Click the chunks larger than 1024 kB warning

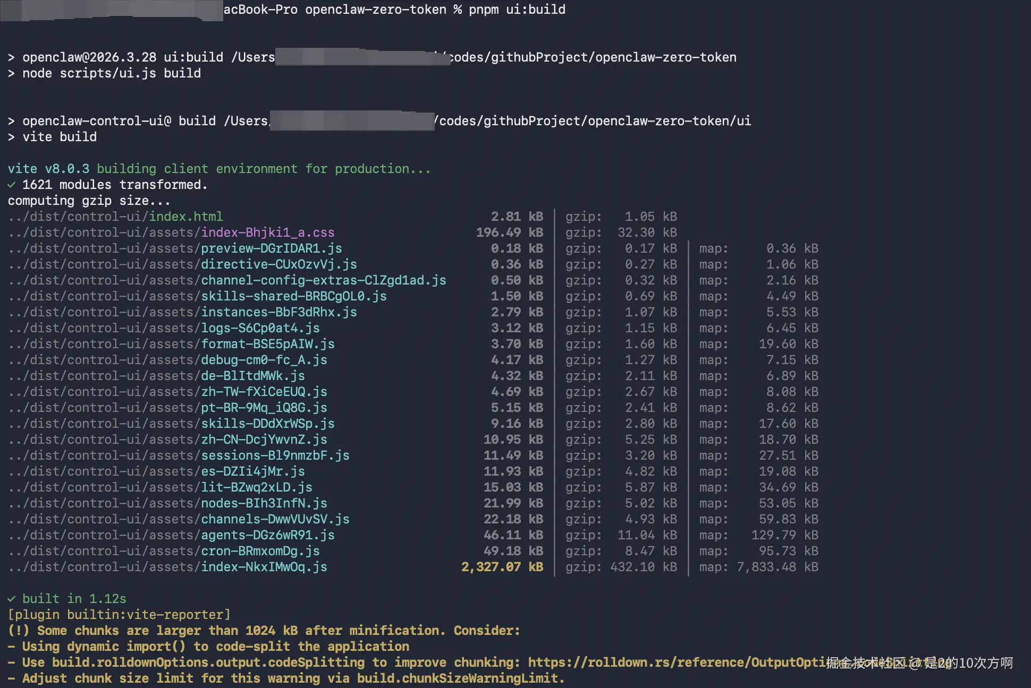tap(264, 631)
